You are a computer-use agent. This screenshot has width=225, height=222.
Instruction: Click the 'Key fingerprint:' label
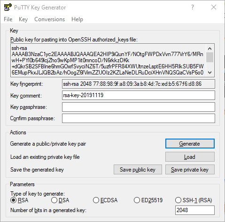point(27,84)
